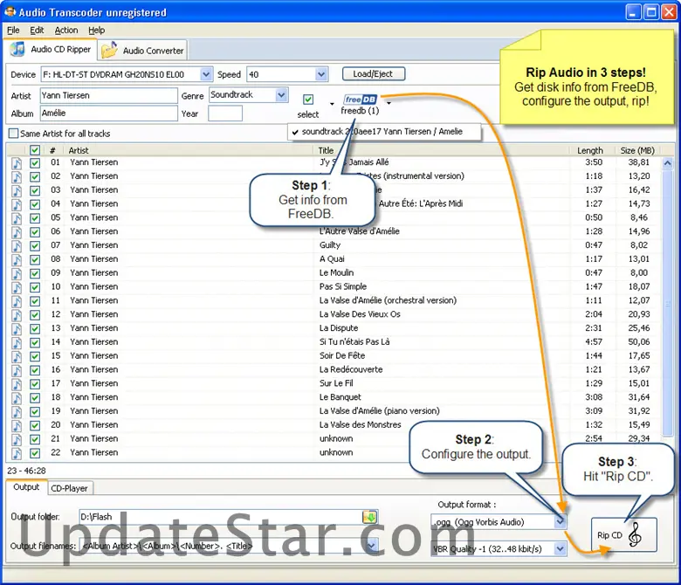Screen dimensions: 681x585
Task: Click the music note icon for track 05
Action: (x=17, y=218)
